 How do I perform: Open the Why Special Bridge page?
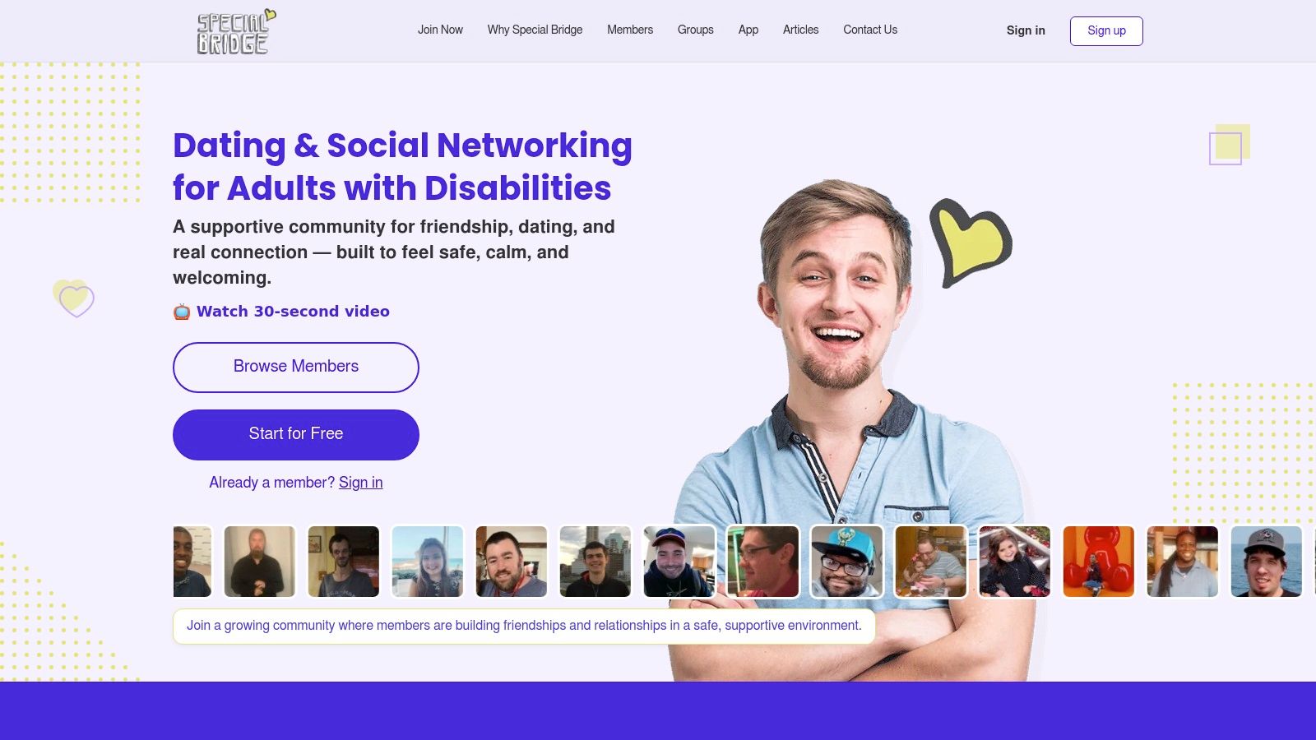point(535,30)
